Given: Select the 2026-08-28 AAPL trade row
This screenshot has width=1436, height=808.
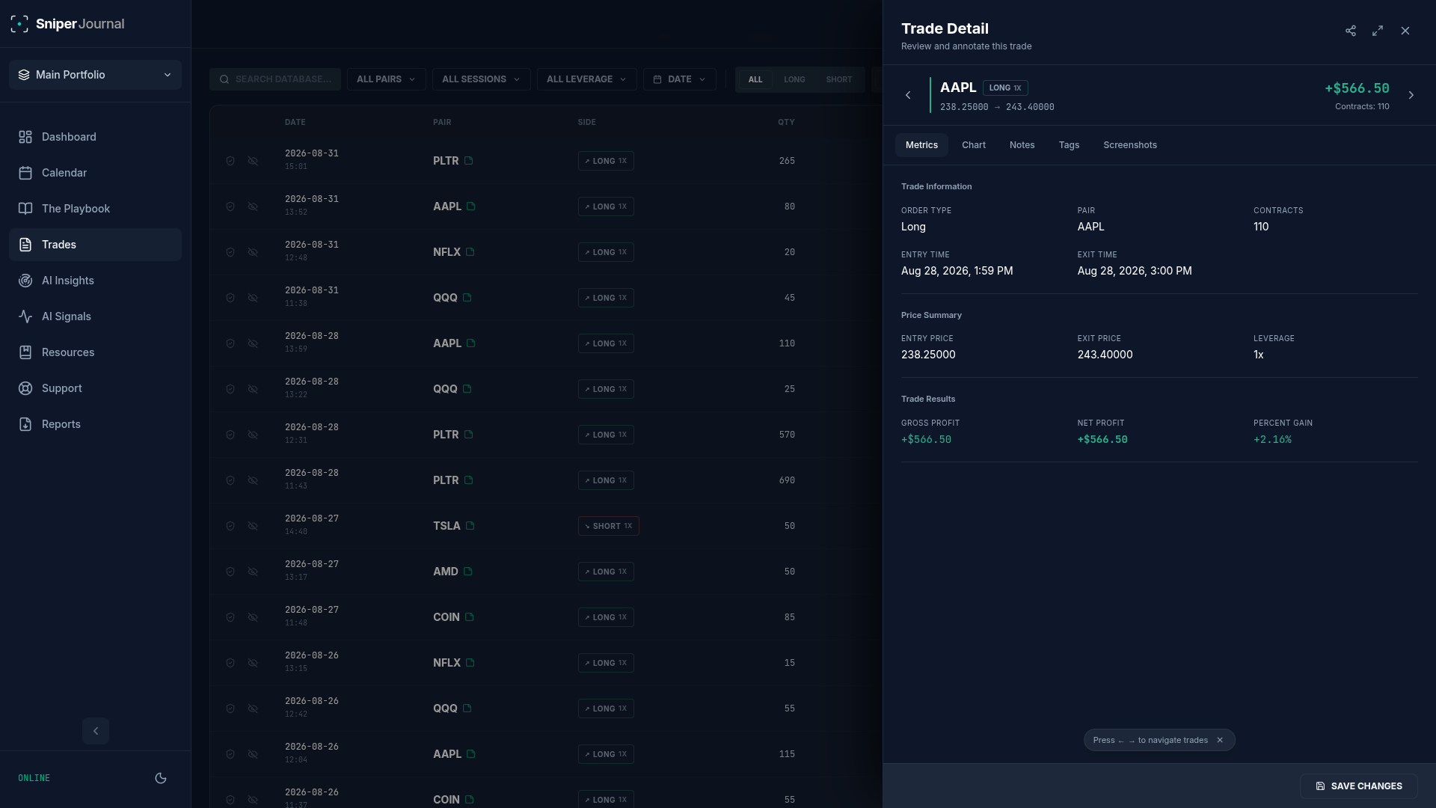Looking at the screenshot, I should (x=546, y=343).
